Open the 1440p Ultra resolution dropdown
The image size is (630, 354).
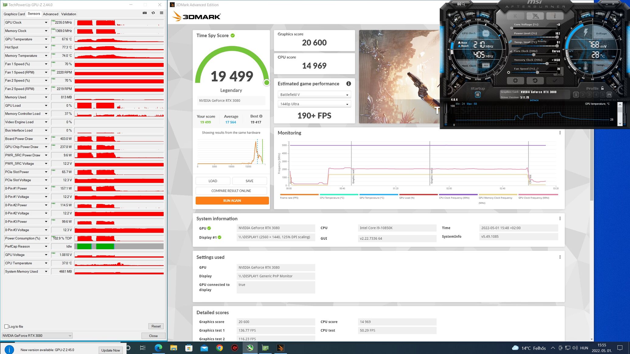pos(314,104)
